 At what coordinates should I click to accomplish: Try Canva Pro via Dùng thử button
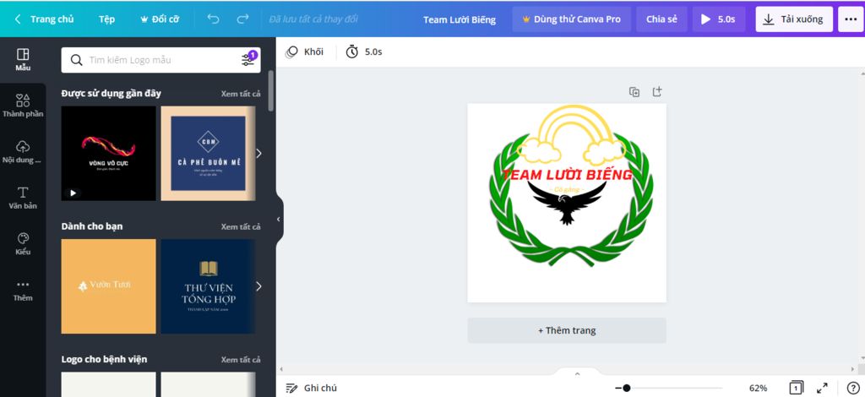coord(571,19)
